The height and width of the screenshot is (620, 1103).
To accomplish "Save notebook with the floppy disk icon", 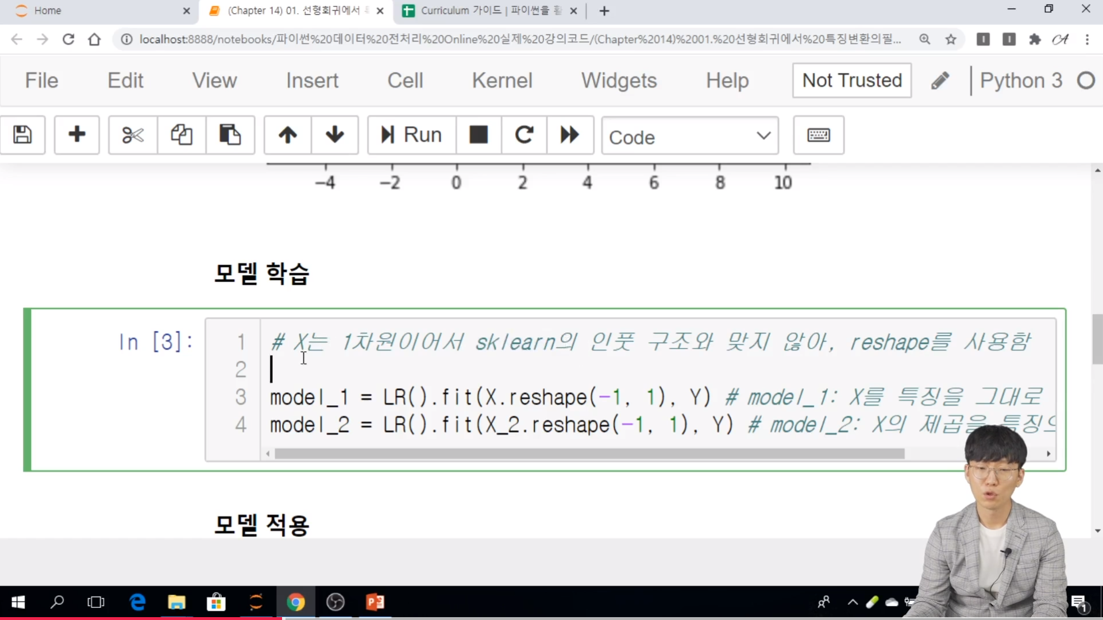I will (22, 135).
